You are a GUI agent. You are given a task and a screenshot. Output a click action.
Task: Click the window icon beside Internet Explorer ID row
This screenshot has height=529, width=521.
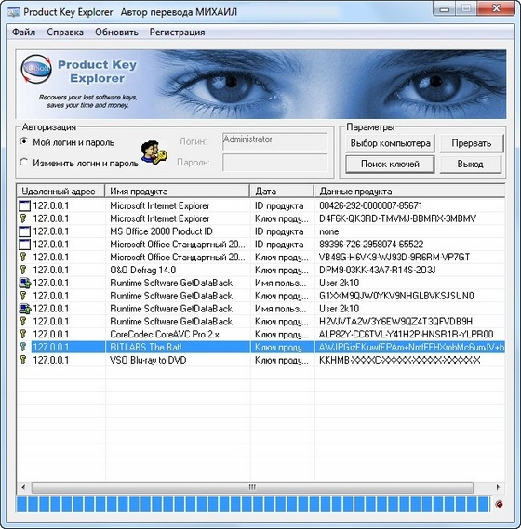point(24,205)
